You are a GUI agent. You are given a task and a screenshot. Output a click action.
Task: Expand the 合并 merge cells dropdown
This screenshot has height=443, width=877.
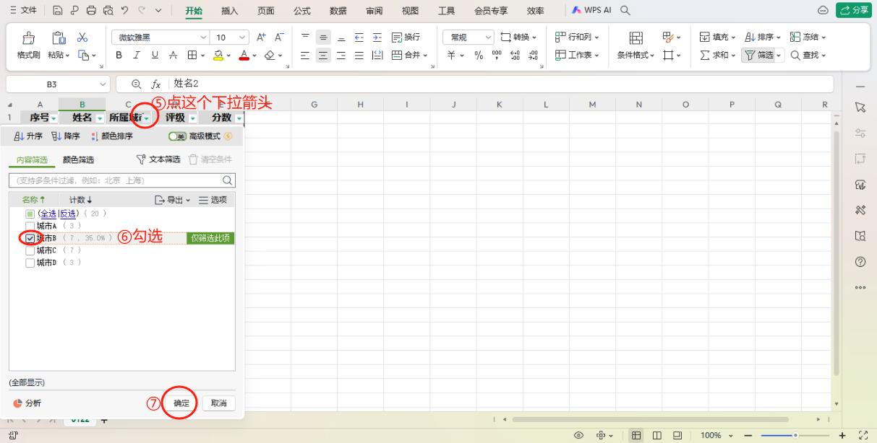pos(426,55)
